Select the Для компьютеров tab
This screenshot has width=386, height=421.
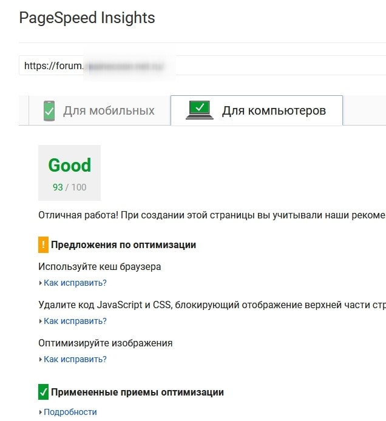pos(257,110)
